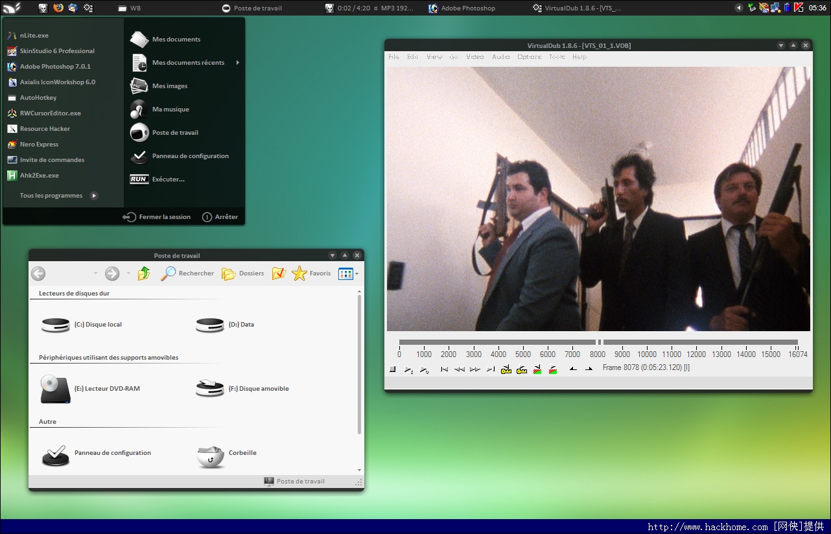Image resolution: width=831 pixels, height=534 pixels.
Task: Jump to the end of the video
Action: tap(491, 369)
